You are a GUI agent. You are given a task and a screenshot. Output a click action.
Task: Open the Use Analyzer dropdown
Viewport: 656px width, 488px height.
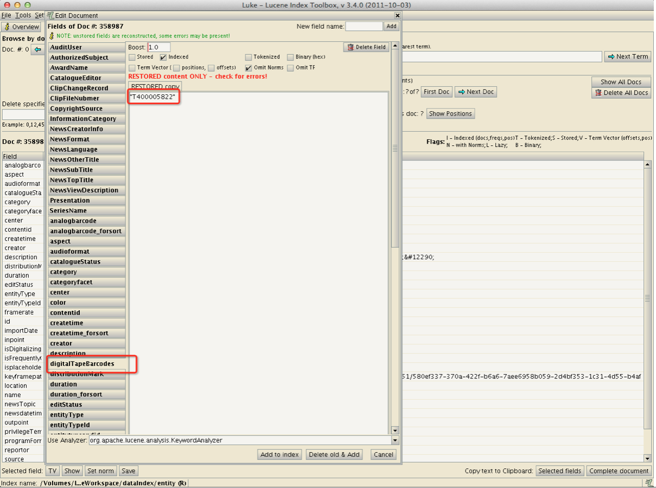pos(395,441)
